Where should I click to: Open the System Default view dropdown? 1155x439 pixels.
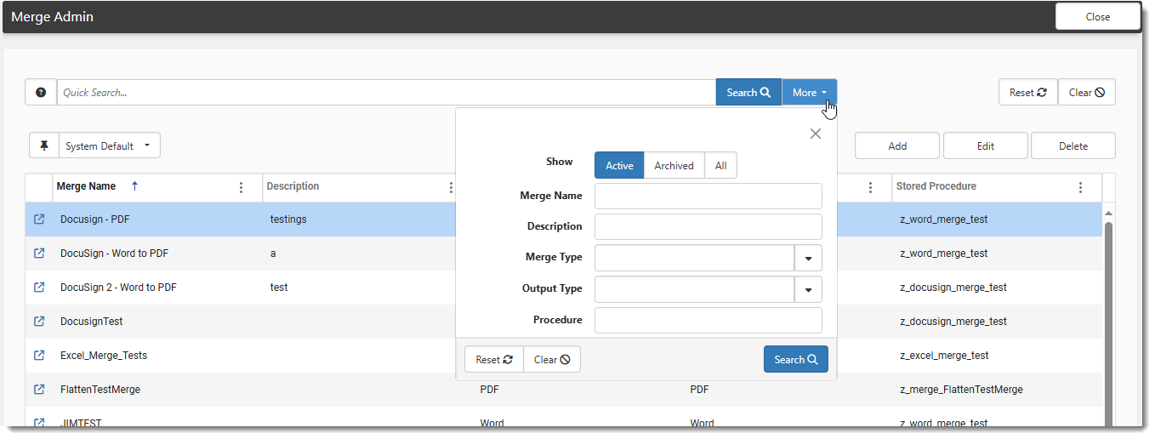coord(109,145)
